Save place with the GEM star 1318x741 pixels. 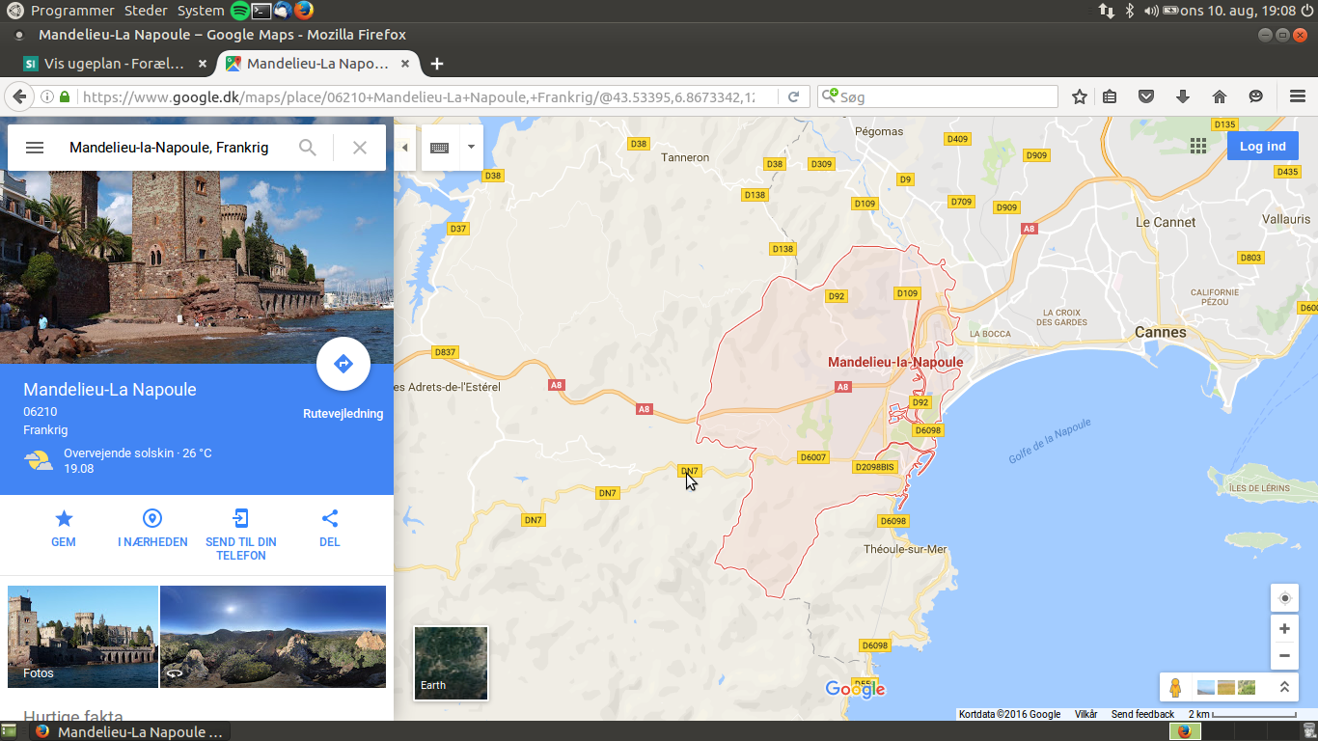(x=64, y=529)
